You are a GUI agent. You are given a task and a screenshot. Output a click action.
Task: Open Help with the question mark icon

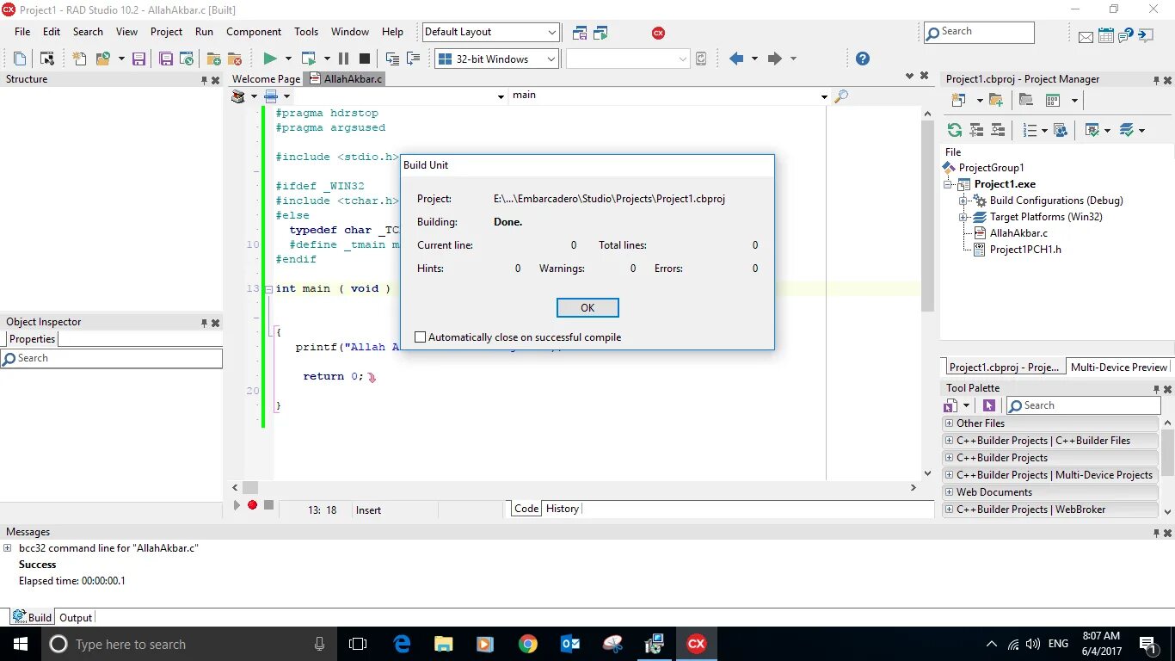coord(863,59)
